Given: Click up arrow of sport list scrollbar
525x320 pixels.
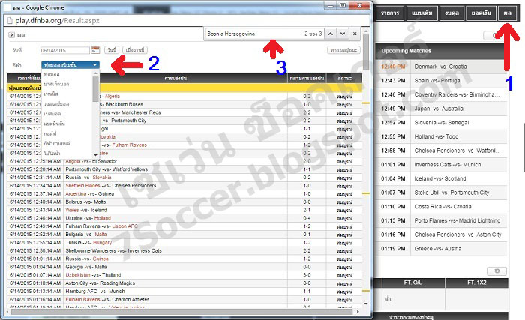Looking at the screenshot, I should click(96, 73).
